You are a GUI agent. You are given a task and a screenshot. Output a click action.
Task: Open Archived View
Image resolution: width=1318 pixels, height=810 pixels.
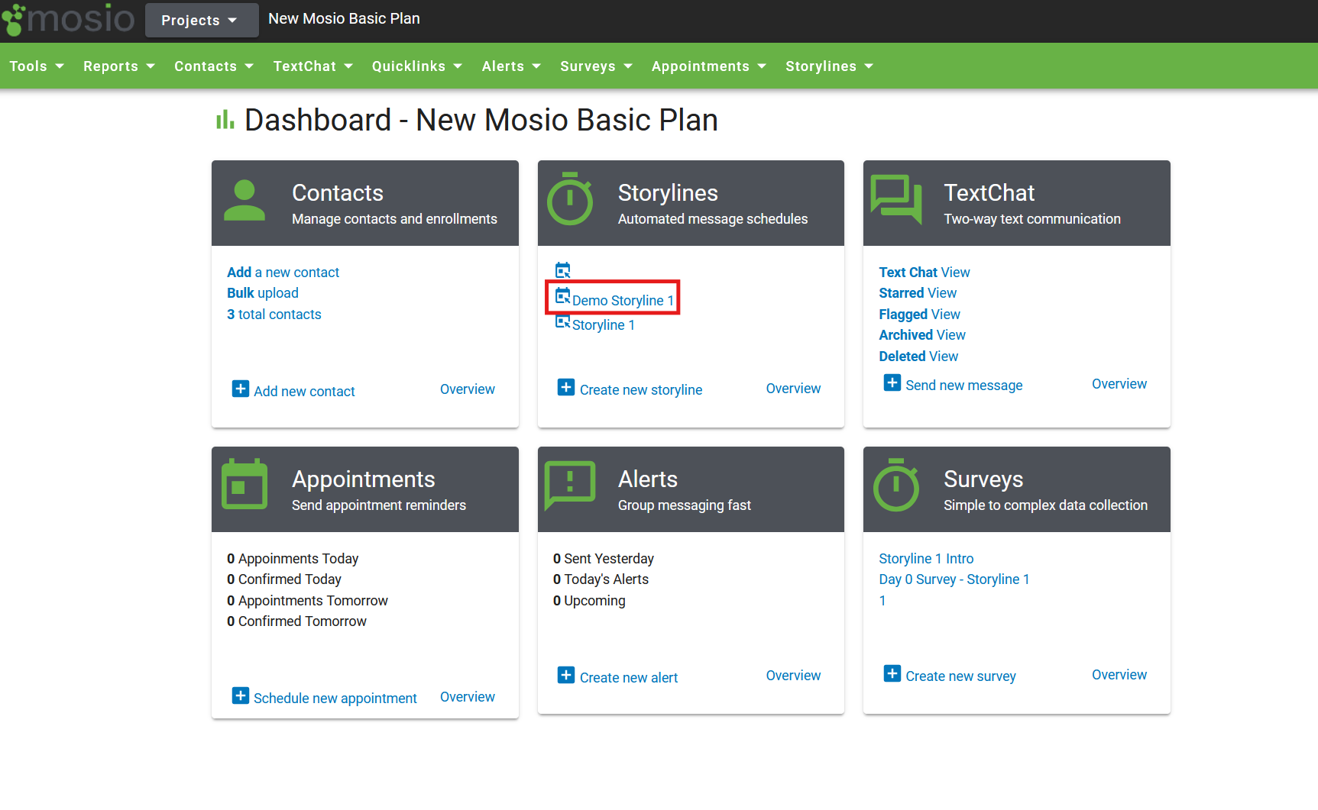tap(922, 335)
